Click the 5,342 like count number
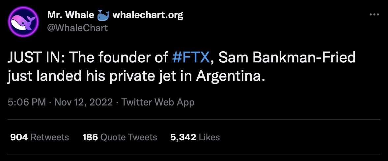 tap(183, 137)
